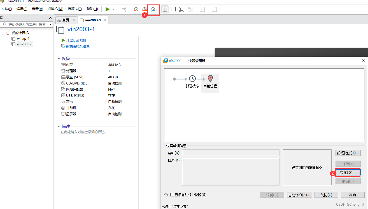
Task: Click the send Ctrl+Alt+Del toolbar icon
Action: coord(124,9)
